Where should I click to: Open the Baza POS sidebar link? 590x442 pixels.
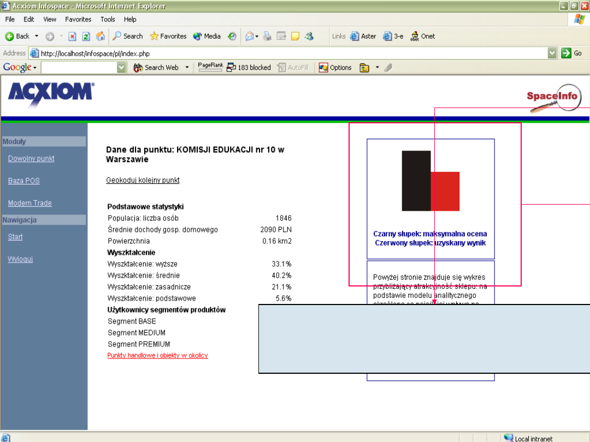23,181
